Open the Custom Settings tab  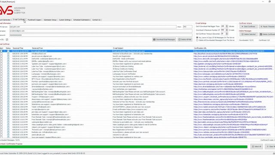[x=65, y=20]
